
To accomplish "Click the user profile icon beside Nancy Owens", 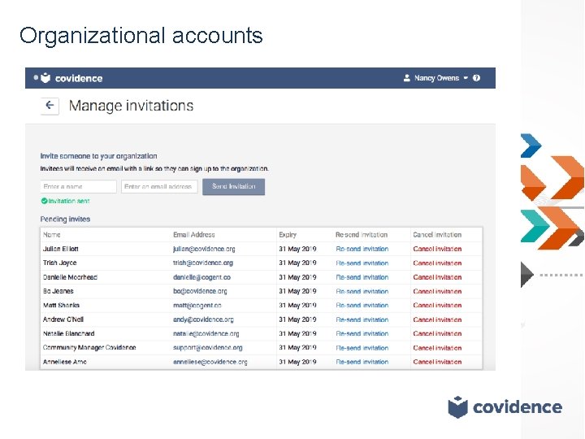I will click(x=407, y=78).
